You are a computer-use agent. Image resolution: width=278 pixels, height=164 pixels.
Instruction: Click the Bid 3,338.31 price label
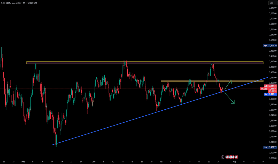coord(271,94)
